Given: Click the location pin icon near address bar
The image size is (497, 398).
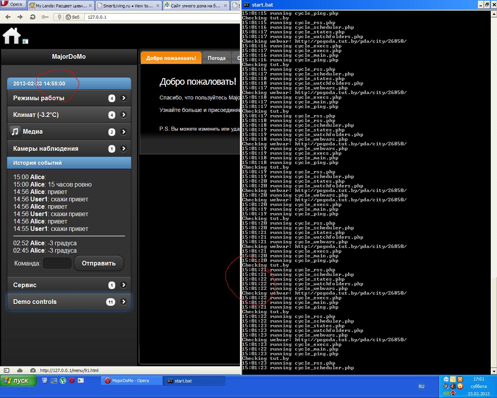Looking at the screenshot, I should tap(59, 17).
